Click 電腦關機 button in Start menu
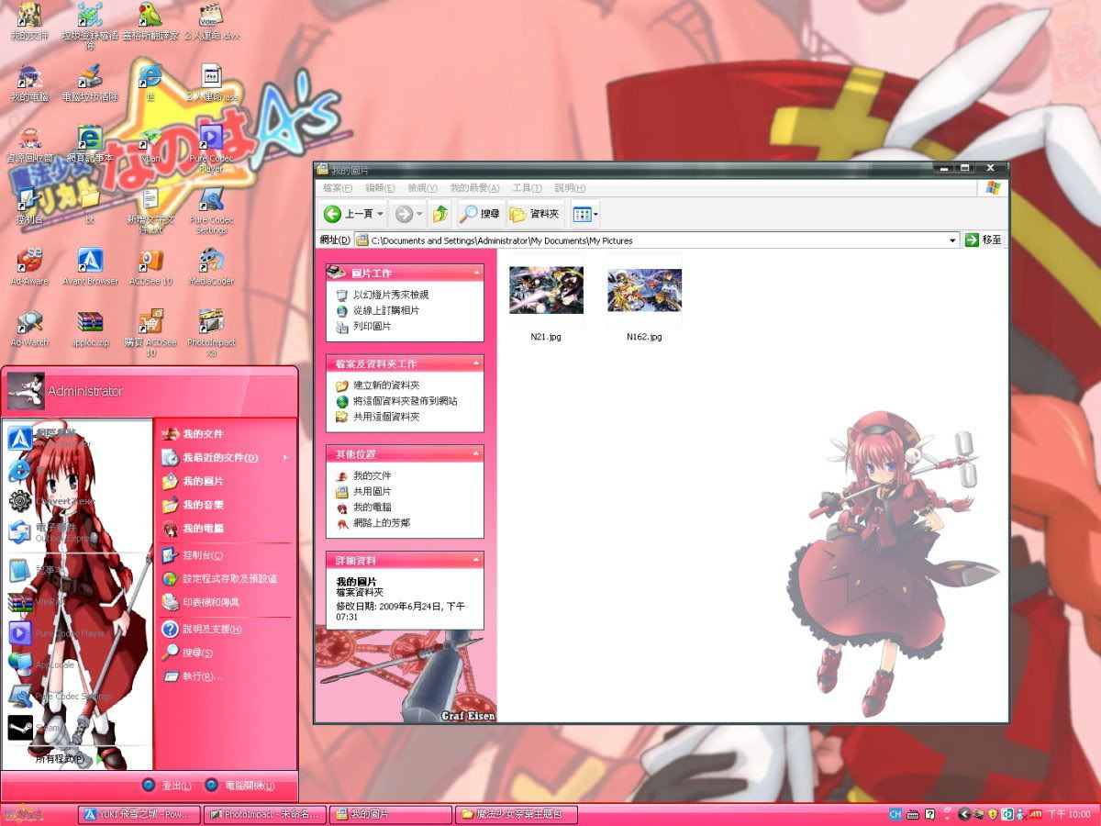Image resolution: width=1101 pixels, height=826 pixels. coord(239,786)
